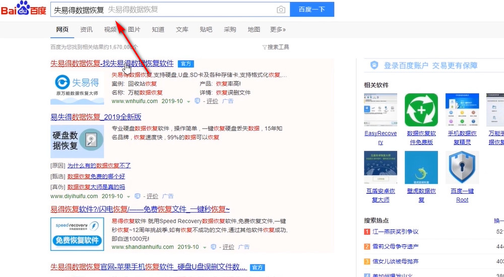Open 搜索工具 filter options

[276, 47]
